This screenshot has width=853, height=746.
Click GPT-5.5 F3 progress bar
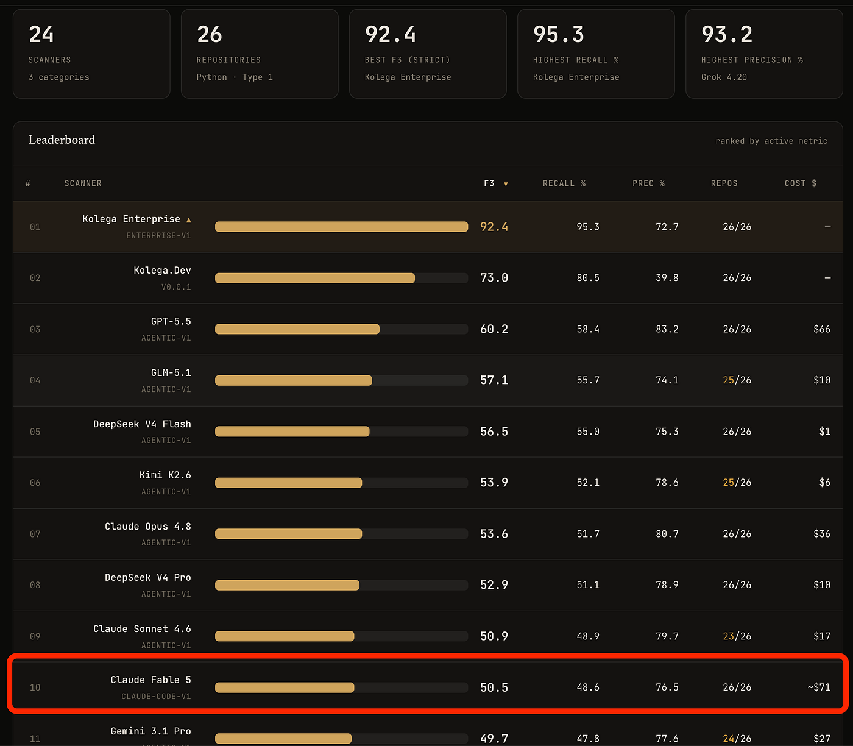tap(341, 329)
